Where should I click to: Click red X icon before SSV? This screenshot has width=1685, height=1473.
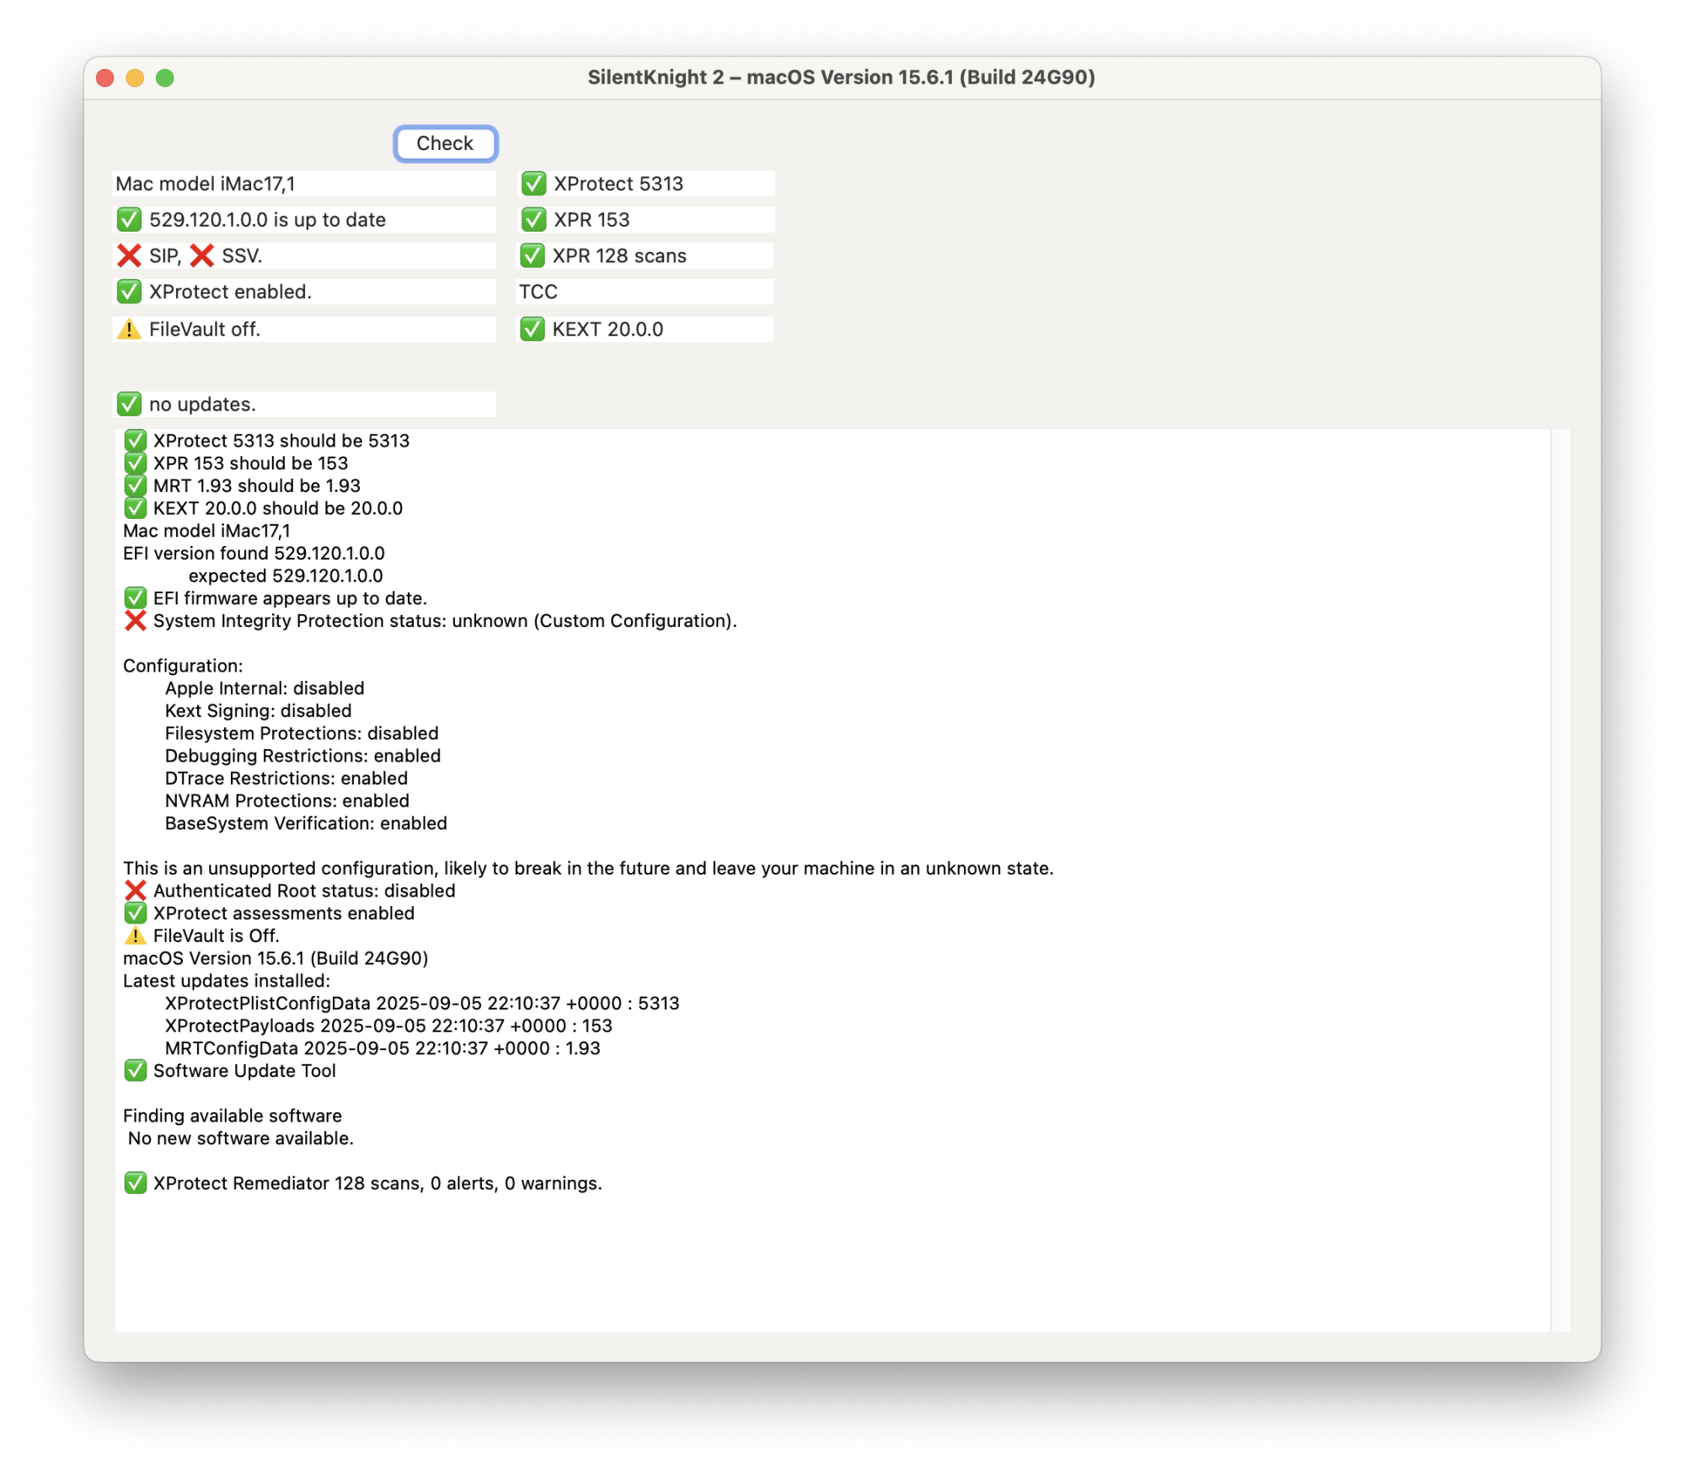201,255
